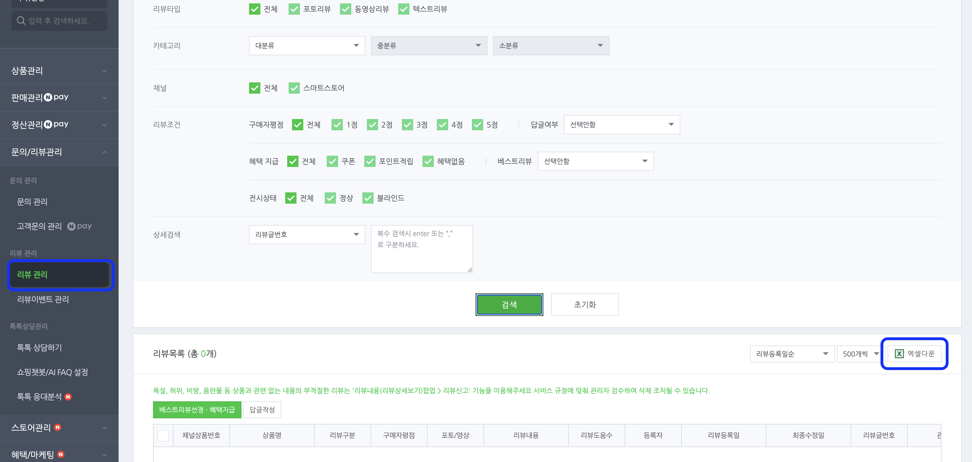The width and height of the screenshot is (972, 462).
Task: Click the N pay logo on 판매관리
Action: (56, 97)
